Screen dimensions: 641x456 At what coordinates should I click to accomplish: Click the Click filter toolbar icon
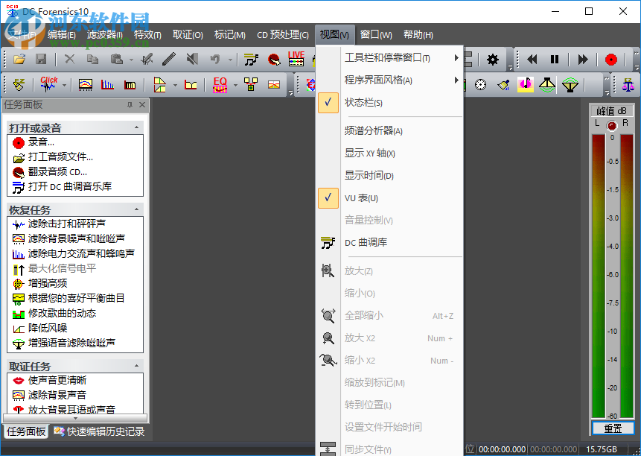point(48,84)
